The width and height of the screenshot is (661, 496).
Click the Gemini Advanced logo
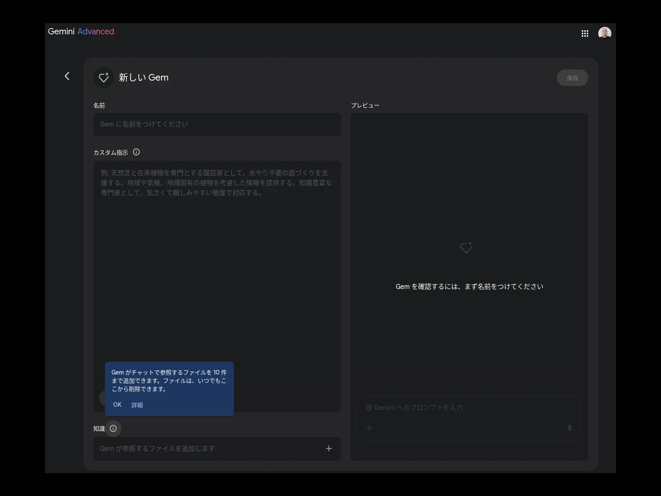(x=81, y=31)
